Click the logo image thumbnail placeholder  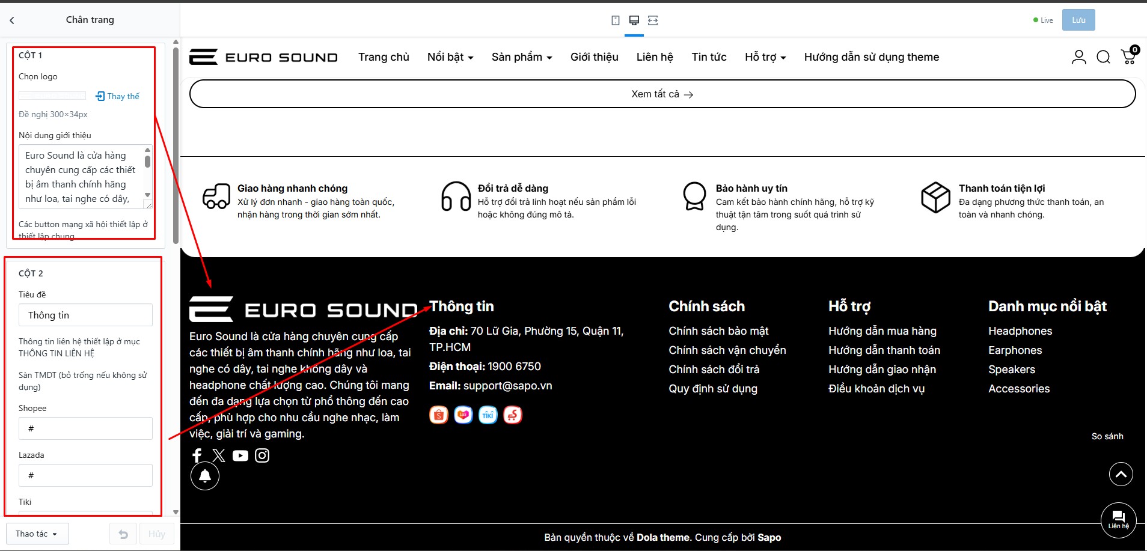click(x=52, y=96)
